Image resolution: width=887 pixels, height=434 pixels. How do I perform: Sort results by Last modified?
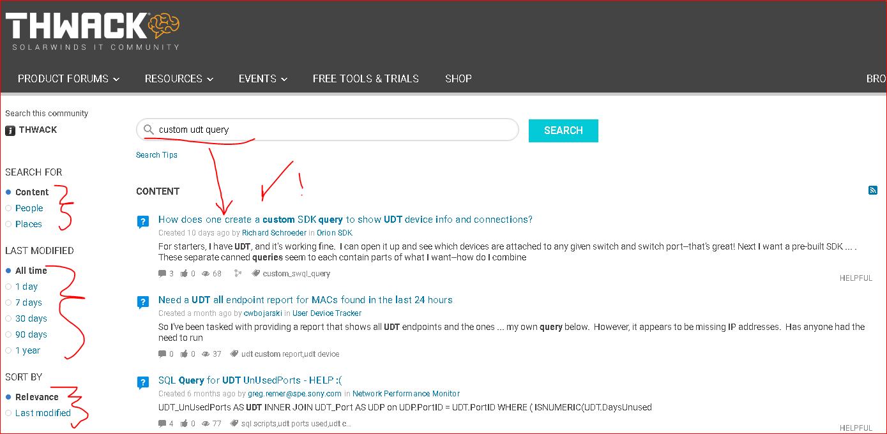(x=43, y=413)
